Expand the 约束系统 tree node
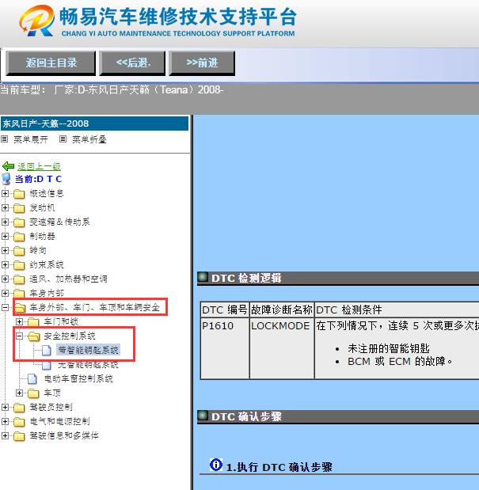Screen dimensions: 479x490 point(5,264)
